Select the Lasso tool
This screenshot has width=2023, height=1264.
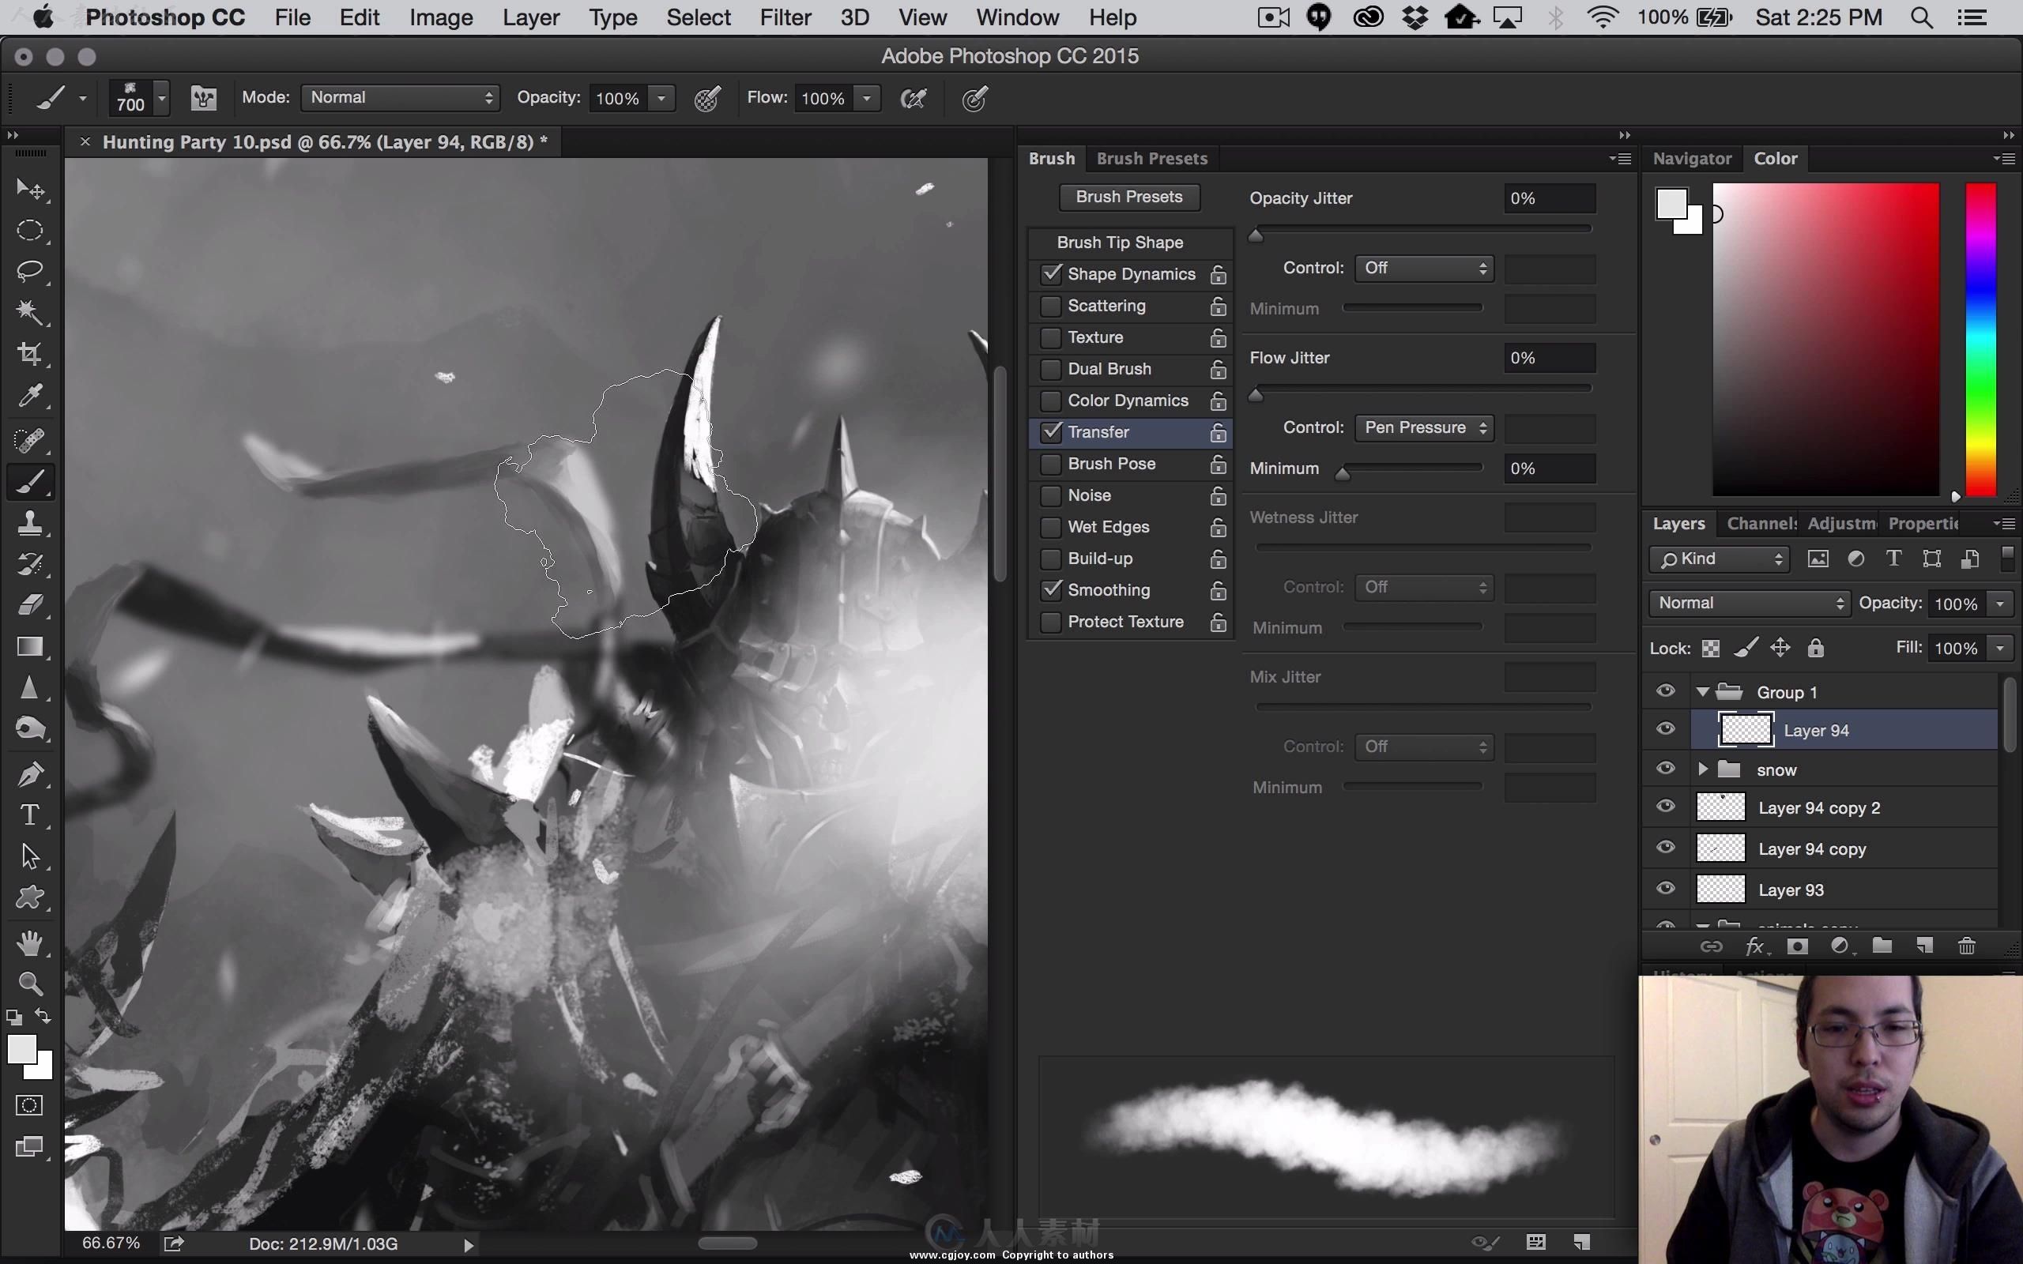[x=30, y=271]
